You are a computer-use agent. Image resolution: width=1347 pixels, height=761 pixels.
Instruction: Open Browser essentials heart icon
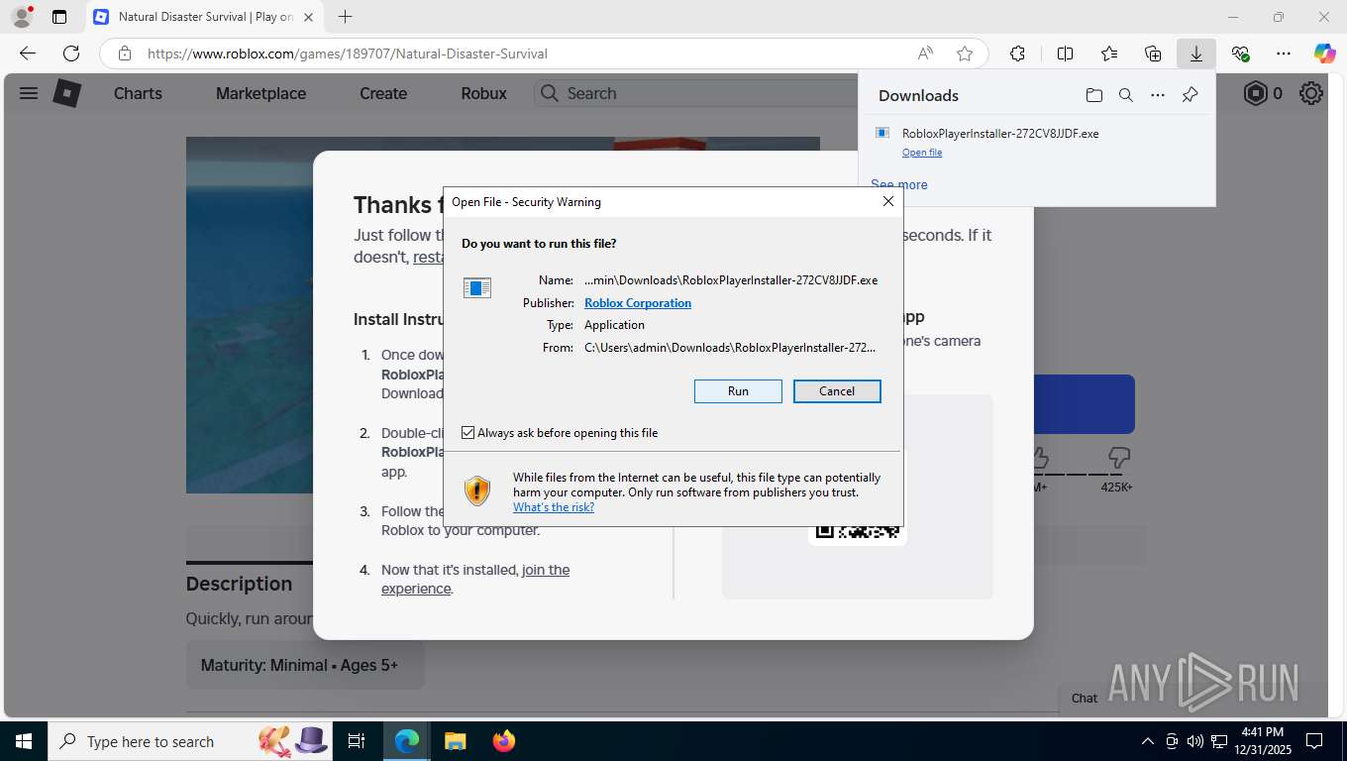[1240, 54]
